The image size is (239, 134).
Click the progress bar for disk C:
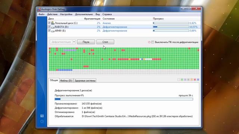171,23
